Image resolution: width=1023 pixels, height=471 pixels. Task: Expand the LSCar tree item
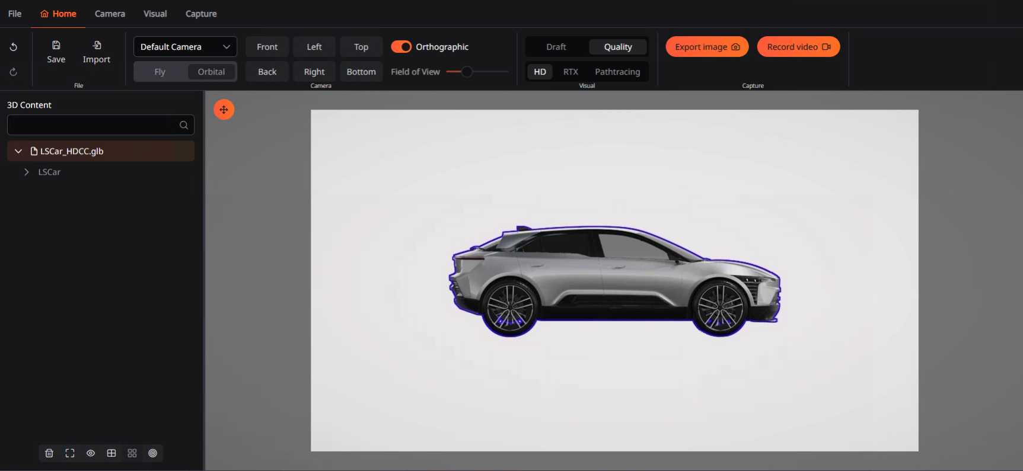(27, 172)
